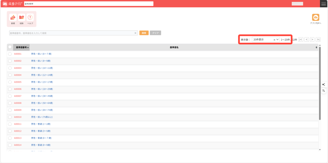Screen dimensions: 328x163
Task: Click the 削除 (delete) folder icon
Action: pos(21,18)
